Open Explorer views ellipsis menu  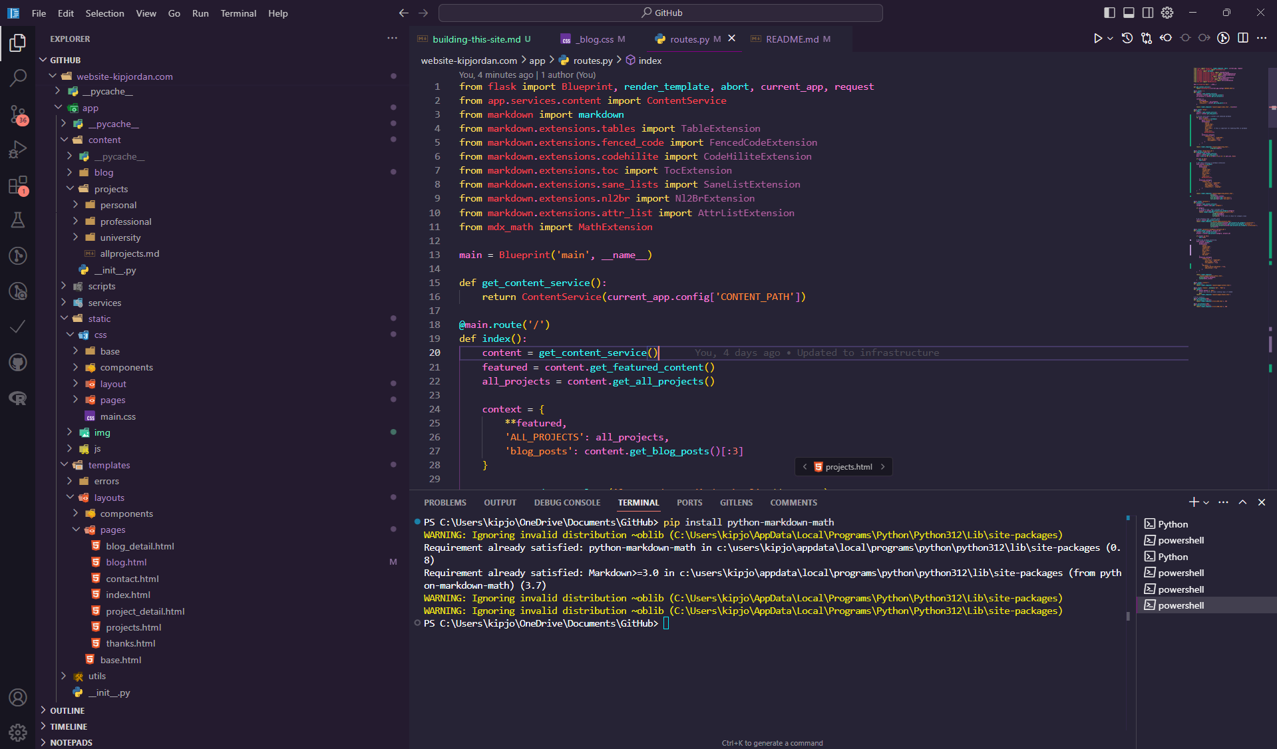point(393,39)
